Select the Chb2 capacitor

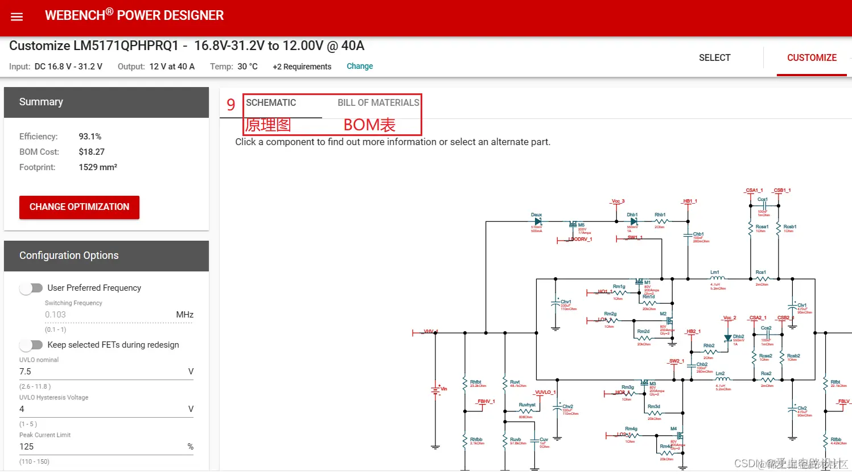692,365
